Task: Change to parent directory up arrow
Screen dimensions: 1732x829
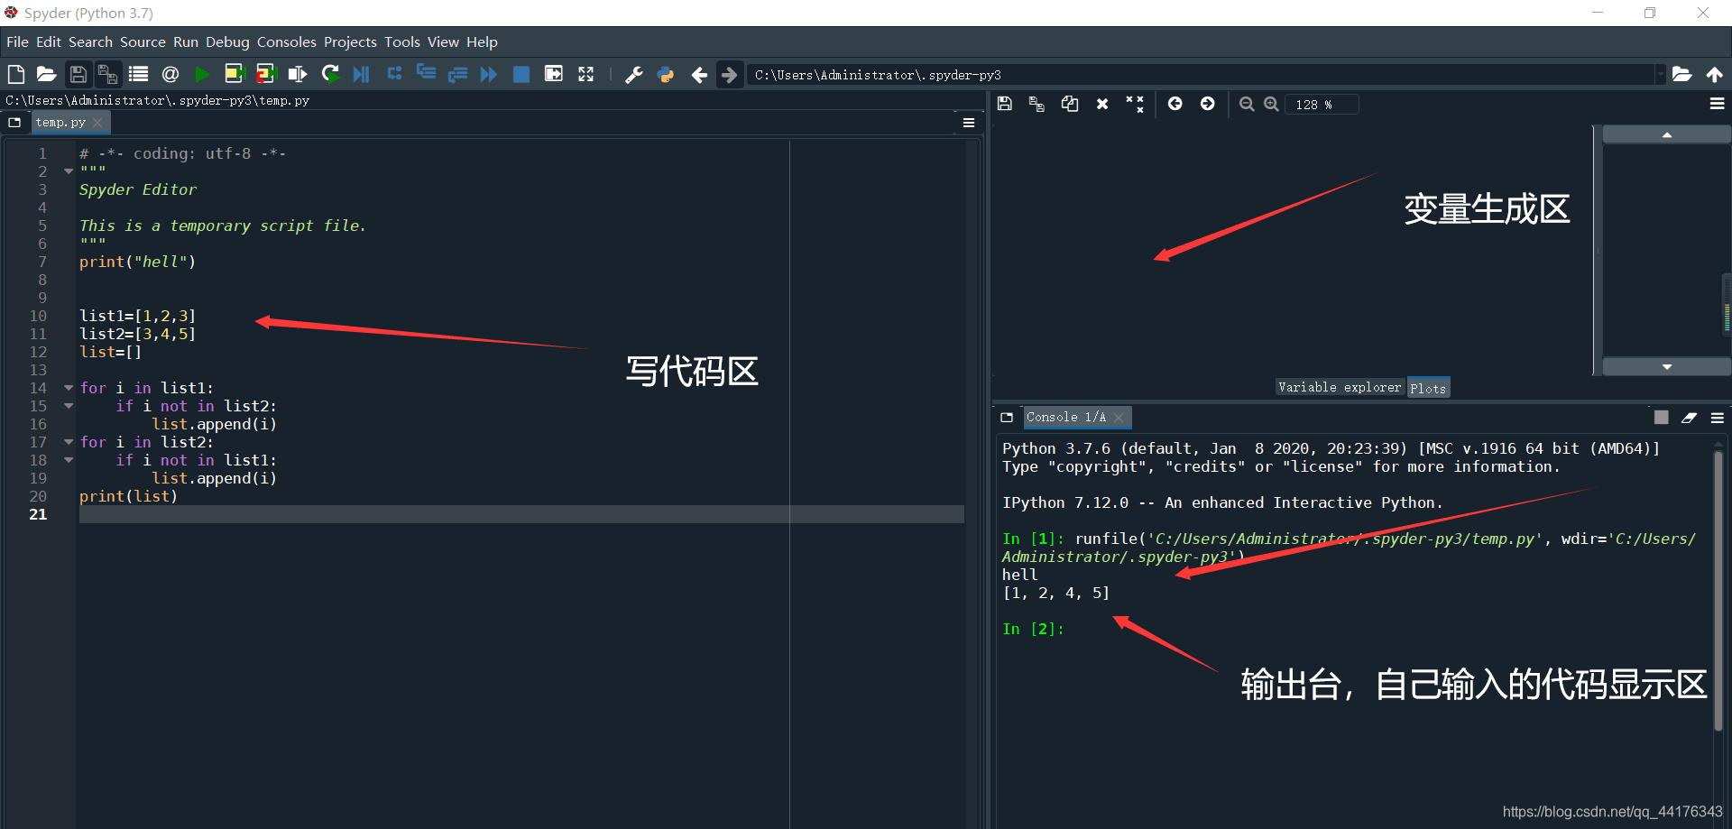Action: [1714, 74]
